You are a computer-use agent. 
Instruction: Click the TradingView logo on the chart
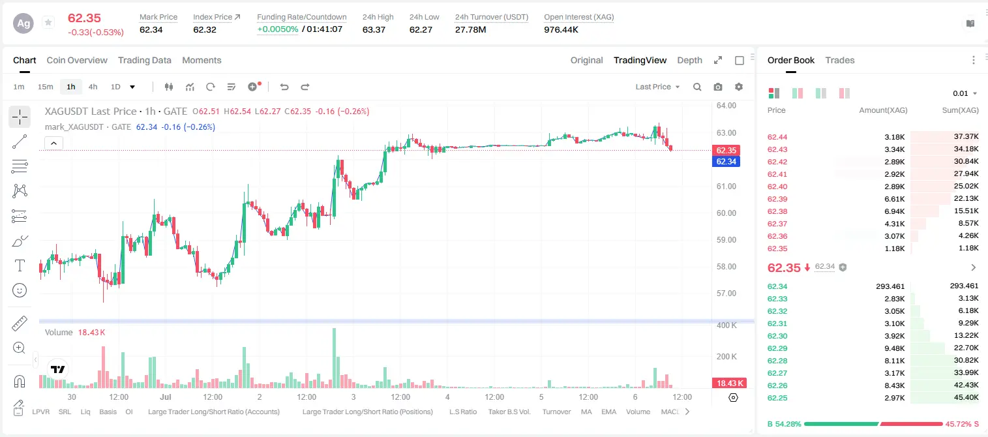(58, 369)
